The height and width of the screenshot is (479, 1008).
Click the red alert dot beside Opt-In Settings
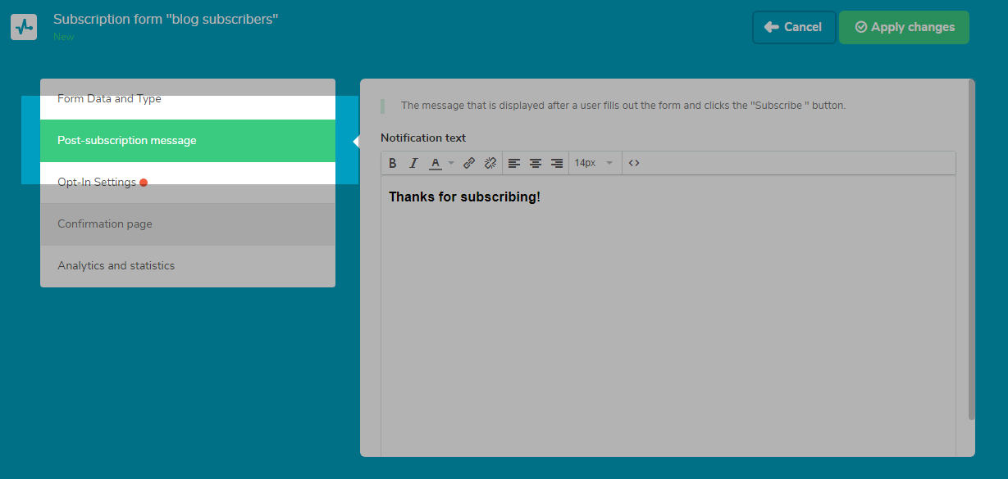click(x=144, y=181)
